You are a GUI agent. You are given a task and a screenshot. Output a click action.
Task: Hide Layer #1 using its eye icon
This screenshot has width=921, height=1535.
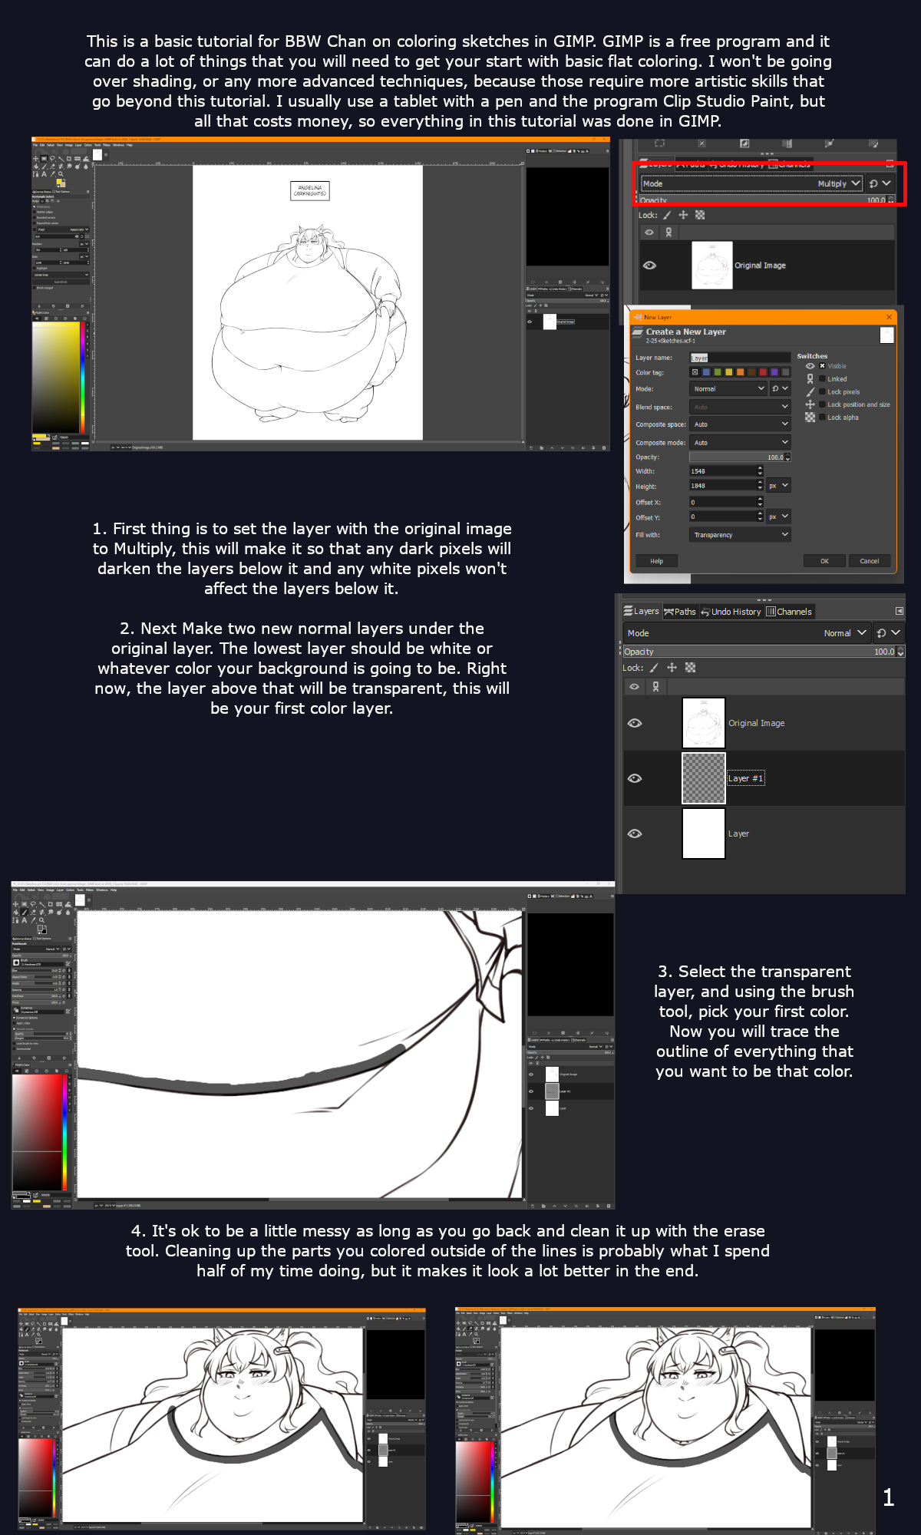(635, 778)
